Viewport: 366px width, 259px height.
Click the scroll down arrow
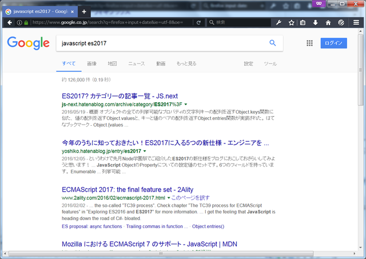click(361, 248)
